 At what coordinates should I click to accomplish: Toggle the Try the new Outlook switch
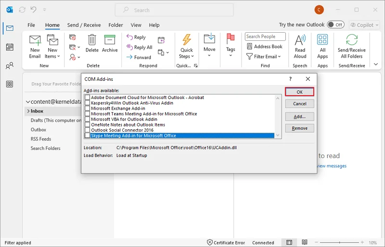tap(335, 25)
